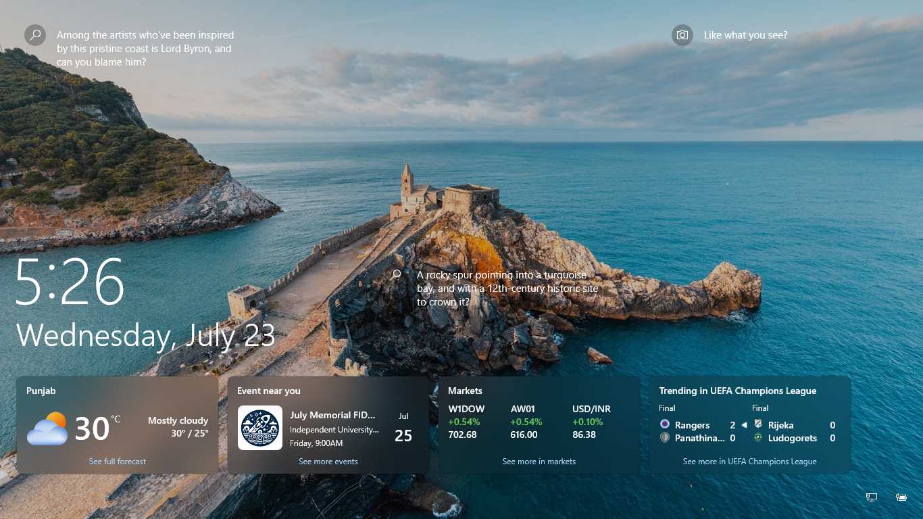Click the Rangers winner arrow indicator
The width and height of the screenshot is (923, 519).
744,425
